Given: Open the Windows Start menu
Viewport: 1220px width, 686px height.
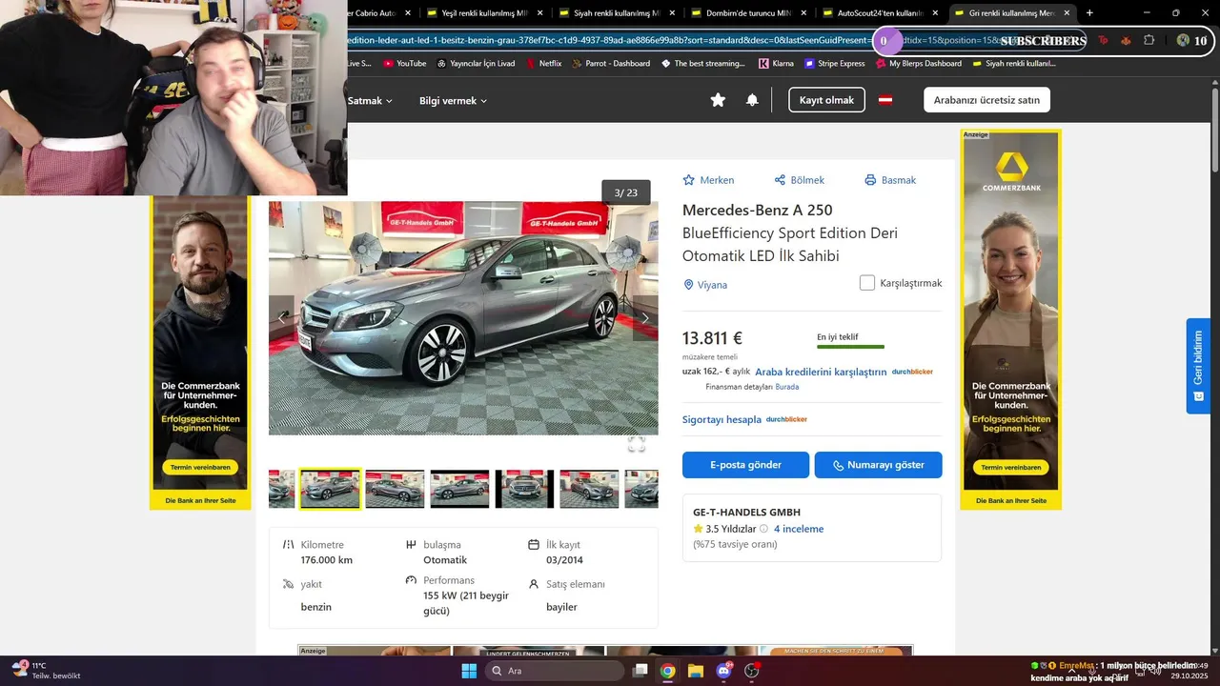Looking at the screenshot, I should point(469,671).
